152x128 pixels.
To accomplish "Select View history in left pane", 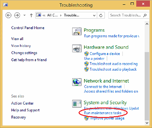I will tap(21, 46).
